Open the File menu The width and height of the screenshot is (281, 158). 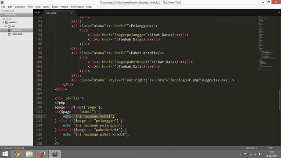tap(3, 7)
